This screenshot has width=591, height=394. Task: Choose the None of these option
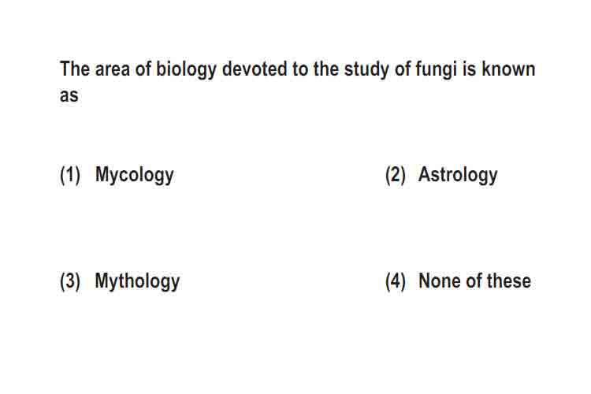[474, 281]
